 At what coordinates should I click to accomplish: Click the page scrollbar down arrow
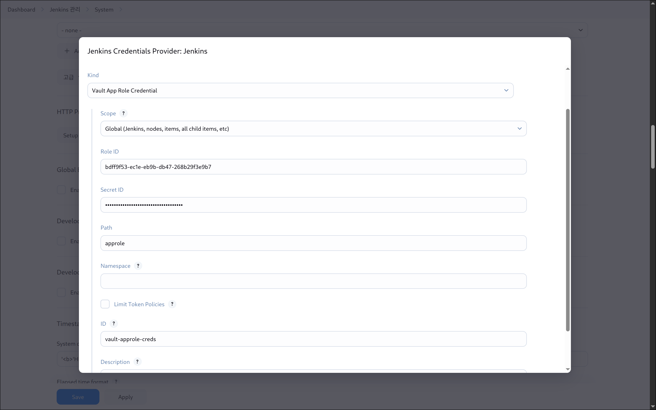click(653, 406)
